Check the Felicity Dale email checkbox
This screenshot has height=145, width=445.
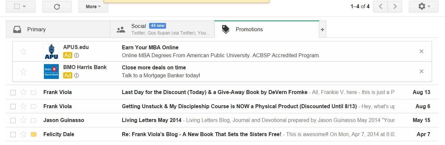[x=13, y=134]
